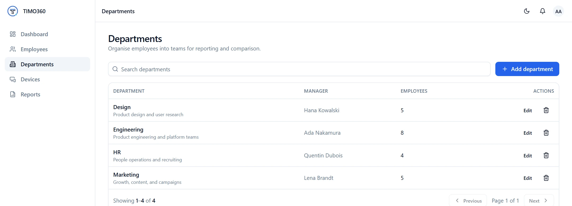Open notifications bell icon
This screenshot has width=572, height=206.
(543, 11)
